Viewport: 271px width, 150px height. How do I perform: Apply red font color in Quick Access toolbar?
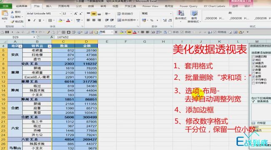135,32
